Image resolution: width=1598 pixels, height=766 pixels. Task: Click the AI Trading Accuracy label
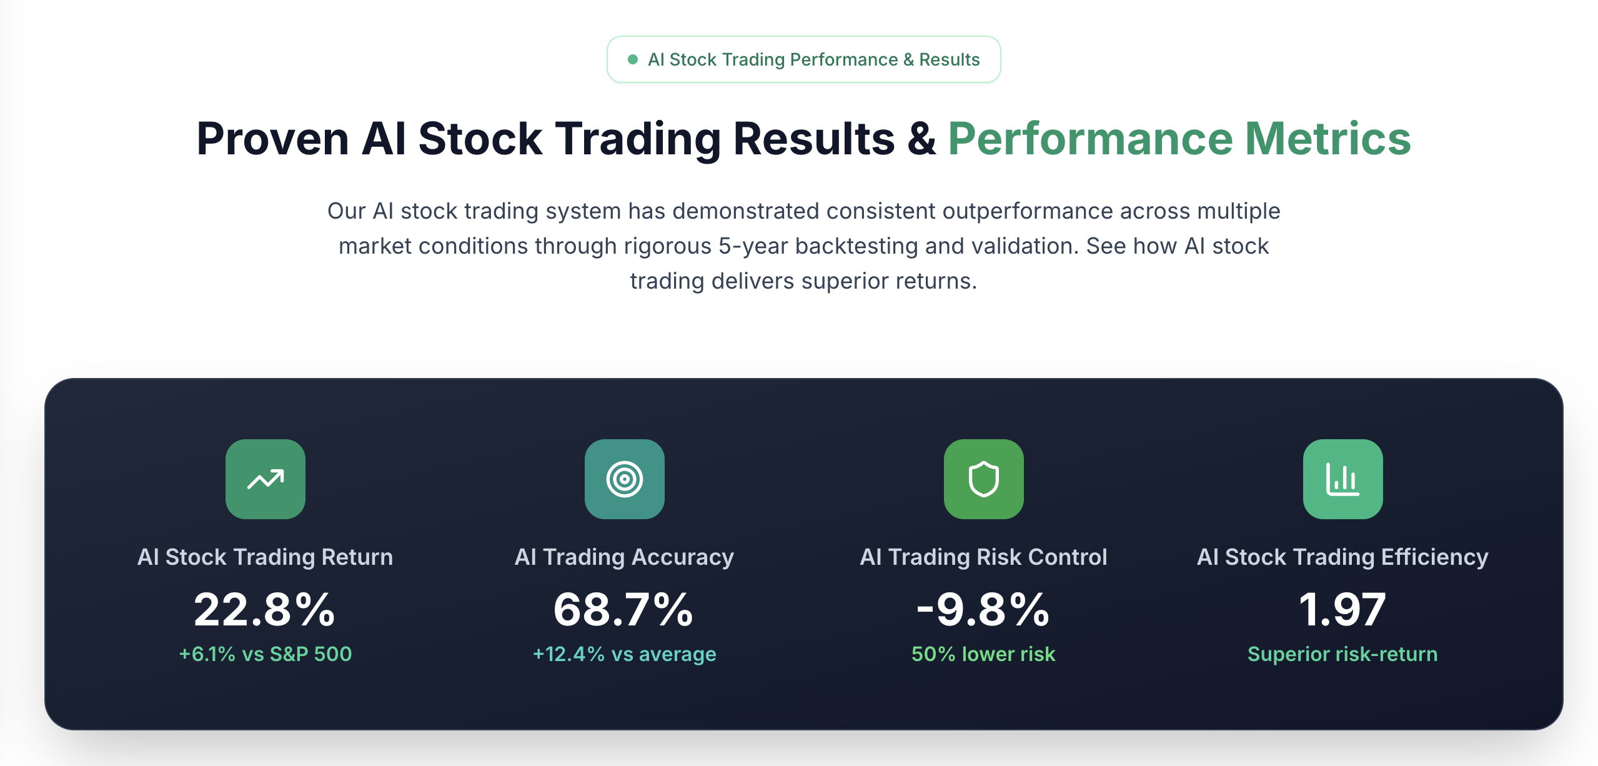point(624,557)
